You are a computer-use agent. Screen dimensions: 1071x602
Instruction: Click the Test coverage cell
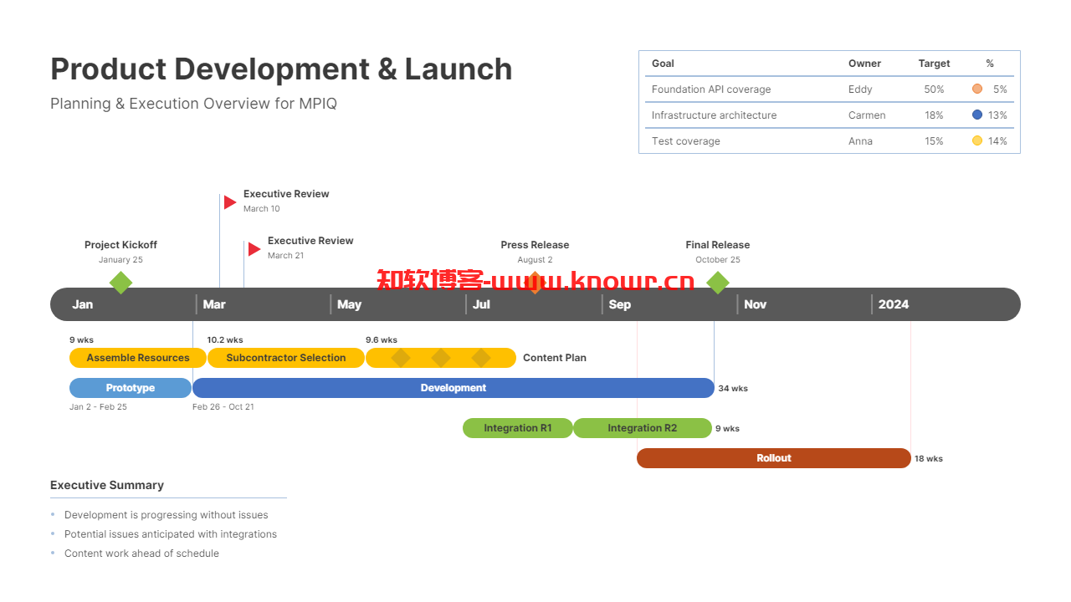686,141
